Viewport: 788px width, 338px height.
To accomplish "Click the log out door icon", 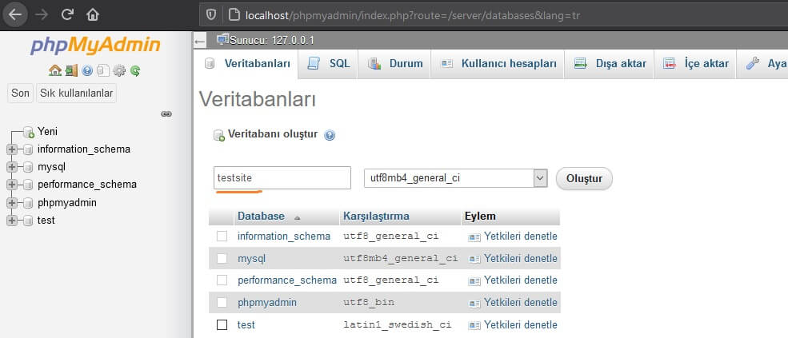I will (x=71, y=71).
